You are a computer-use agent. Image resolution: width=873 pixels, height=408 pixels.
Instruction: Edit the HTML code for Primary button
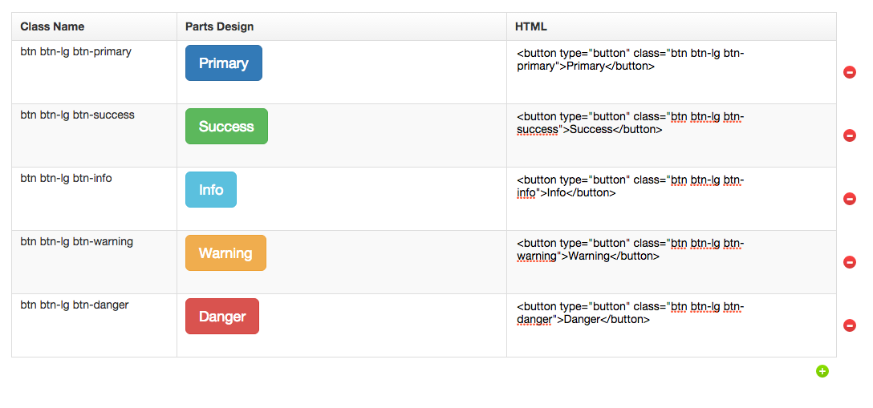tap(631, 60)
